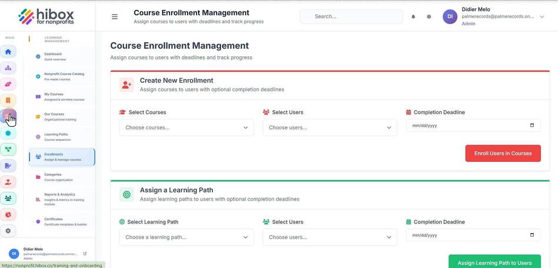558x268 pixels.
Task: Open date picker in Learning Path deadline
Action: tap(532, 235)
